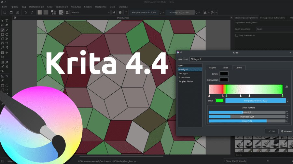Create a new document from toolbar
Image resolution: width=293 pixels, height=164 pixels.
[5, 12]
